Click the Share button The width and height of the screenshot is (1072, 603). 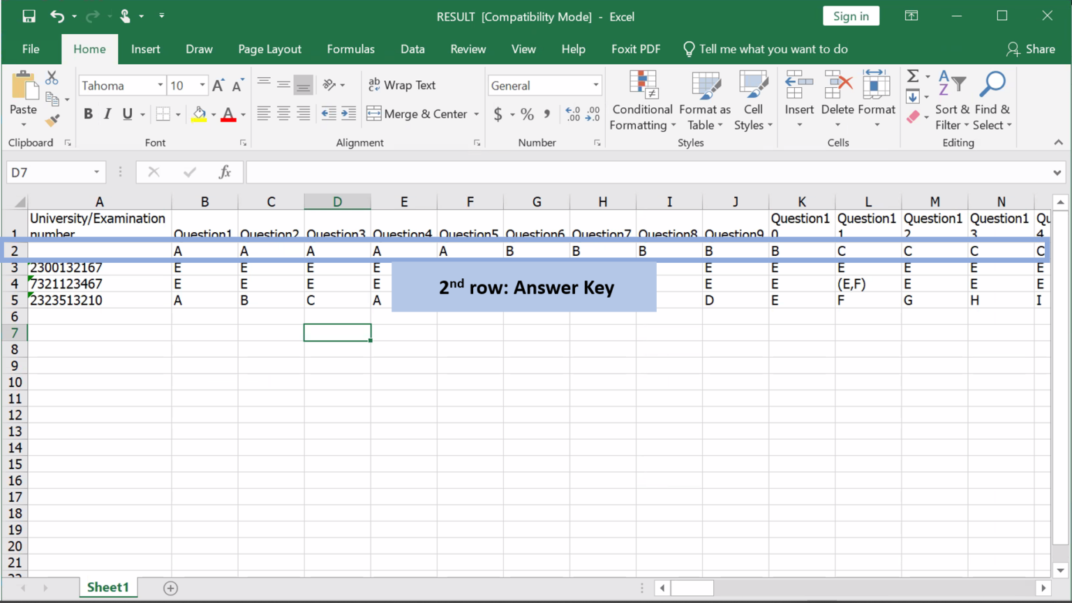pos(1031,49)
